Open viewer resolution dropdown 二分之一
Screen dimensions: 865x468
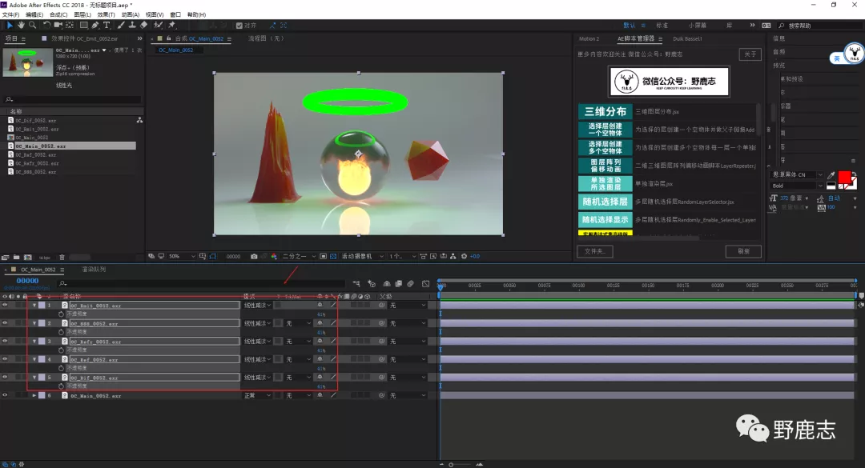296,256
